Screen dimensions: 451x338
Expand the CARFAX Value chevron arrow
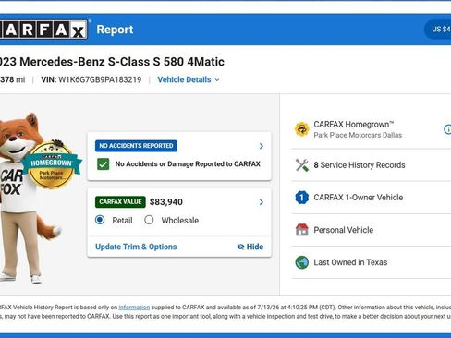262,202
